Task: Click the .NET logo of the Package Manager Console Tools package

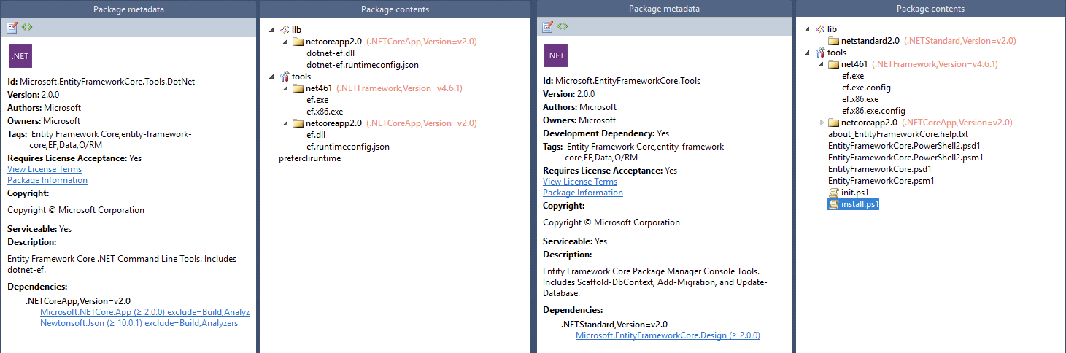Action: 556,55
